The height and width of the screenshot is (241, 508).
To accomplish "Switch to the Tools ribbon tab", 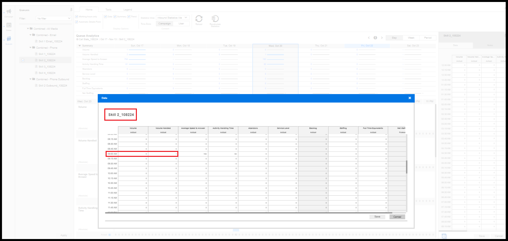I will pos(108,10).
